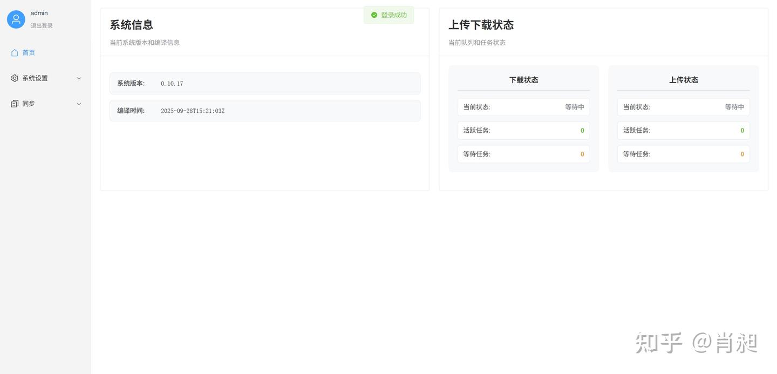Click 等待任务 row in 上传状态 panel
The height and width of the screenshot is (374, 777).
(684, 154)
